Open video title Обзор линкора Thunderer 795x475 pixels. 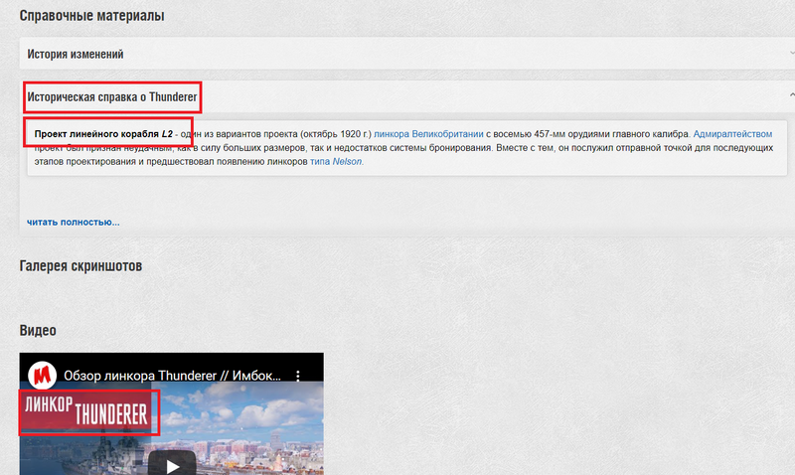pos(172,376)
